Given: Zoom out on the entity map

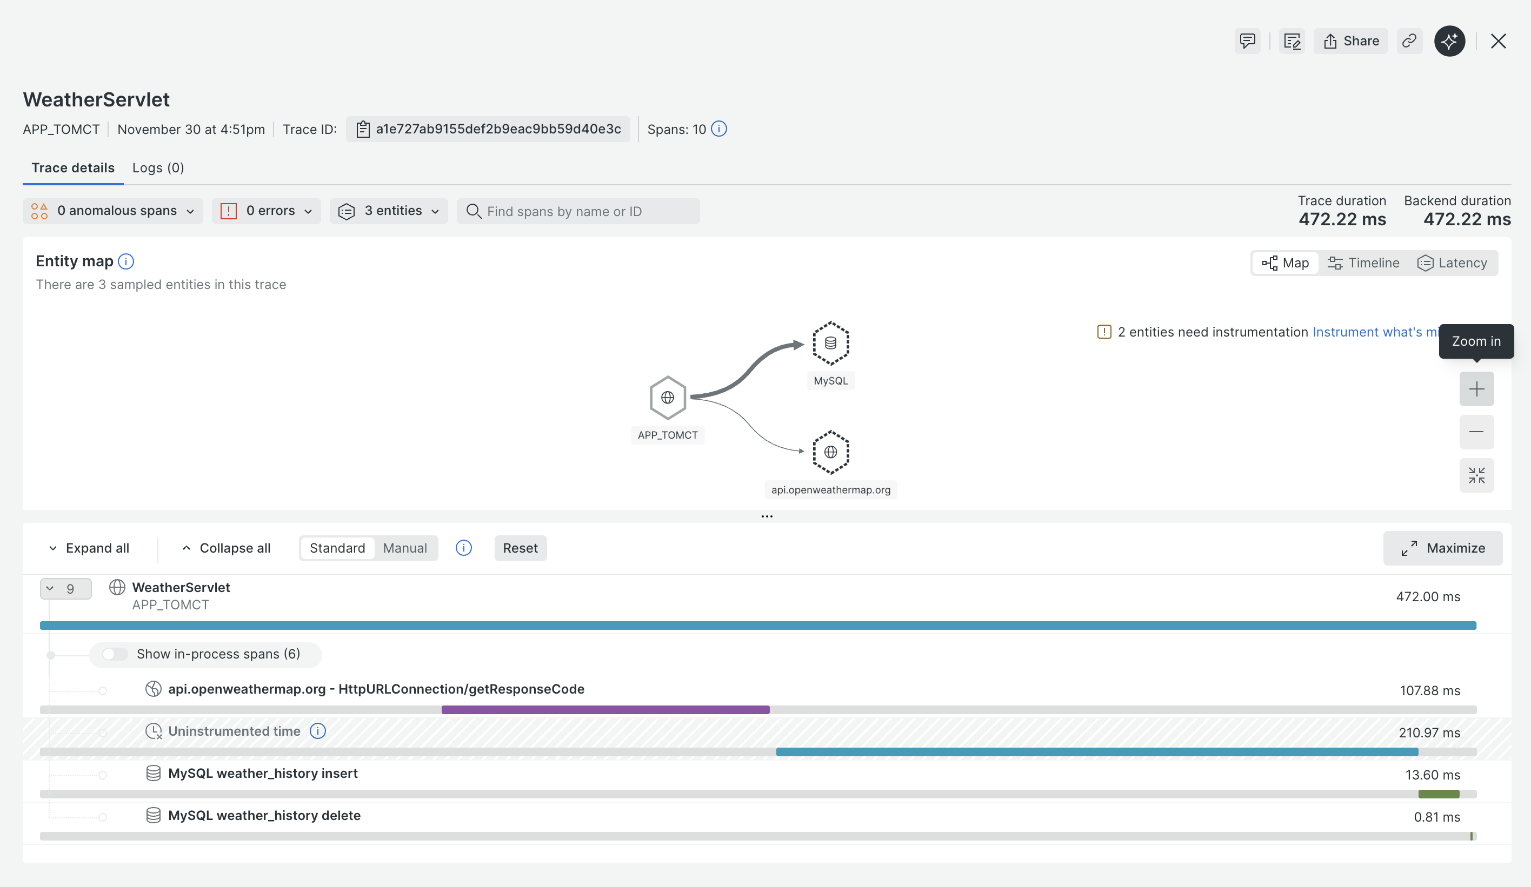Looking at the screenshot, I should click(x=1476, y=432).
